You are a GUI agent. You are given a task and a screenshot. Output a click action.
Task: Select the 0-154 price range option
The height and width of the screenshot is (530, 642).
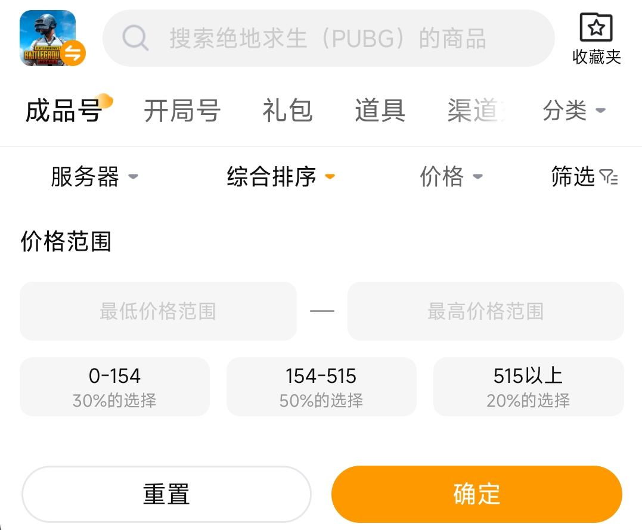114,386
